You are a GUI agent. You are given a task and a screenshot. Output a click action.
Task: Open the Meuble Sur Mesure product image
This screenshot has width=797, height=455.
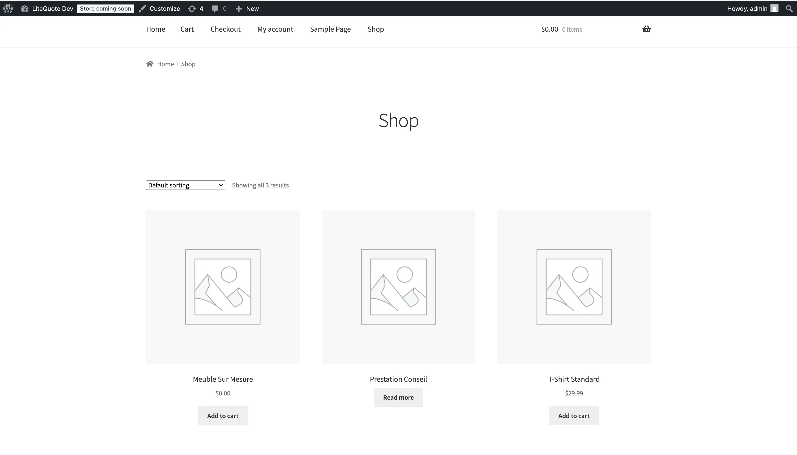point(223,287)
